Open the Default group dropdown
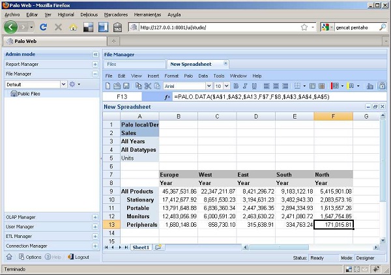This screenshot has width=391, height=275. point(64,84)
